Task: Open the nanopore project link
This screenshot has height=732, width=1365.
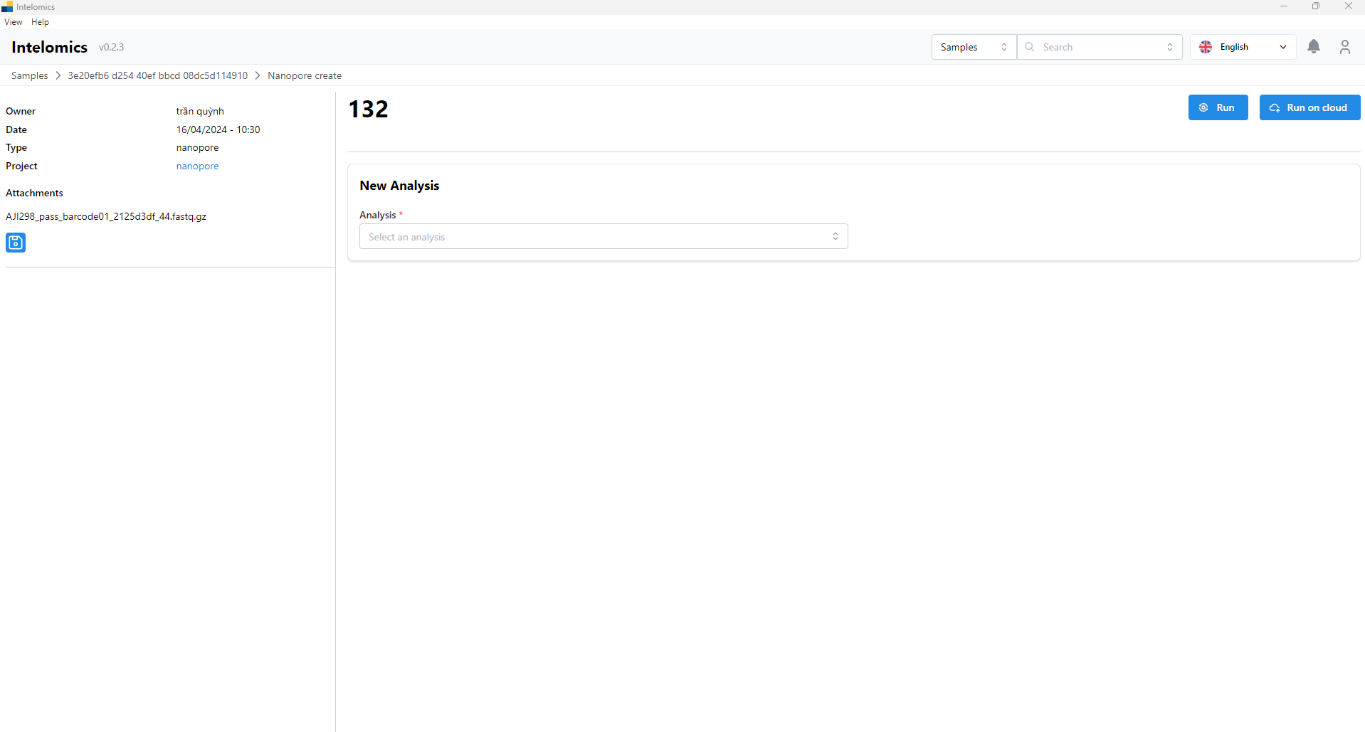Action: click(197, 166)
